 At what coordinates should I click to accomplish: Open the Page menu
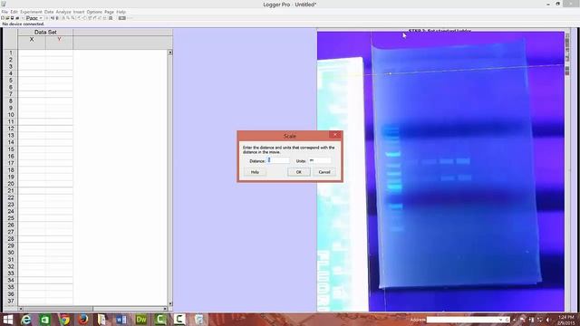[x=109, y=12]
